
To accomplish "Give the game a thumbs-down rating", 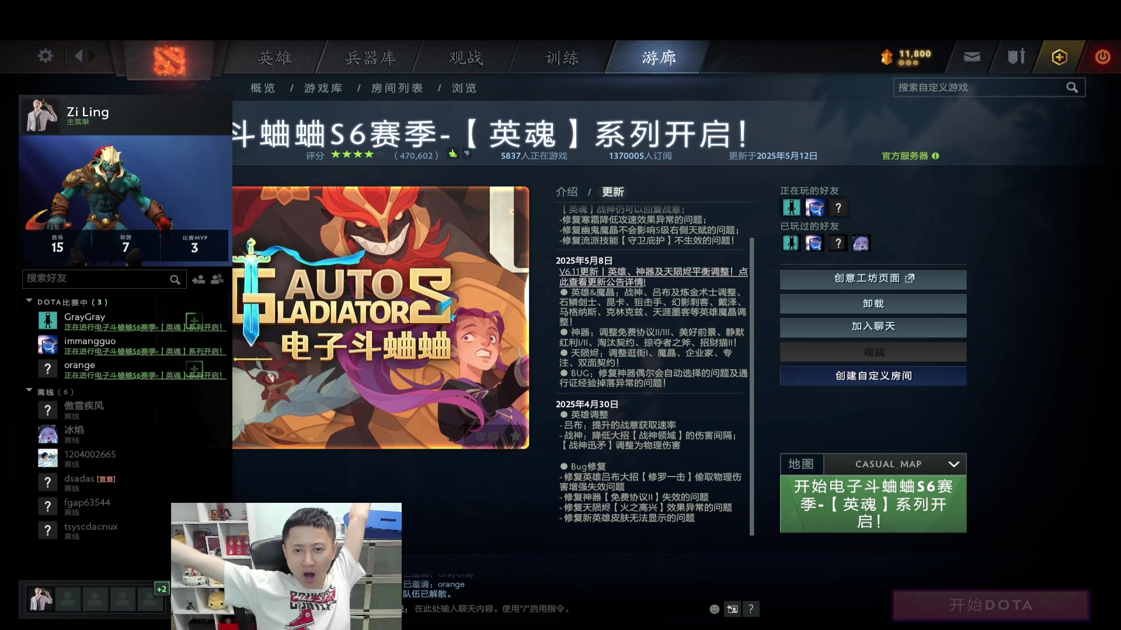I will coord(467,154).
